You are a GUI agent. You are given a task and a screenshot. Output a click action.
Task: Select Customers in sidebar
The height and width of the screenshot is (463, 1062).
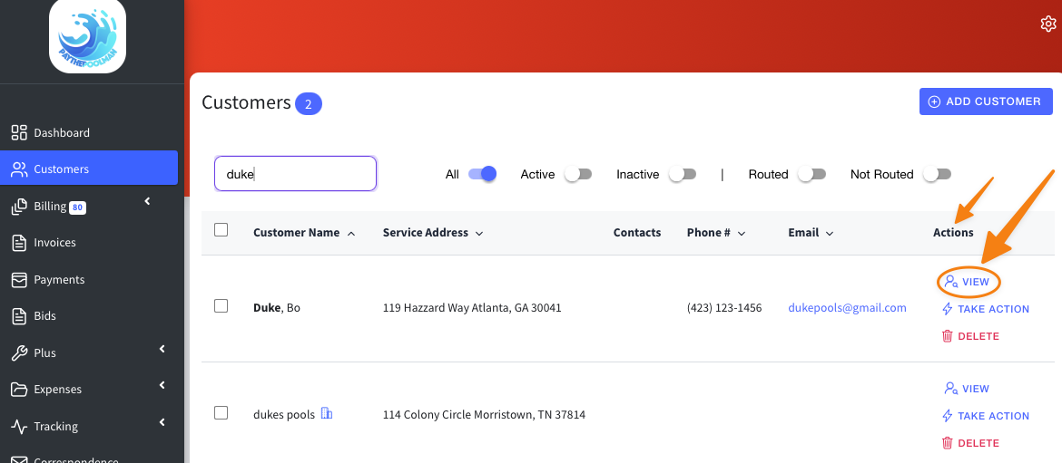coord(89,169)
